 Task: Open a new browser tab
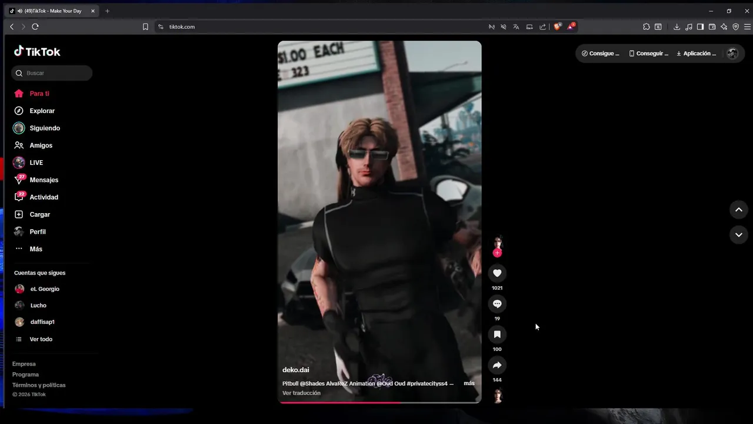click(107, 11)
